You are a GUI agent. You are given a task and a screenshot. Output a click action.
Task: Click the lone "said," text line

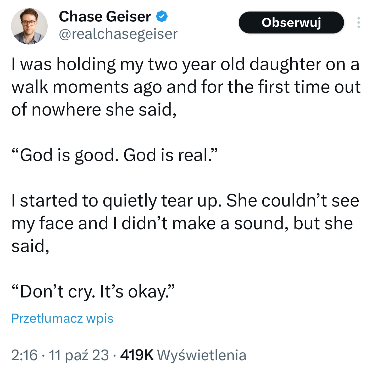(x=30, y=246)
